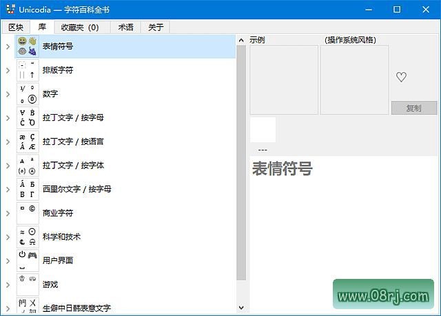Click the 操作系统风格 preview box
Viewport: 441px width, 316px height.
click(x=354, y=80)
